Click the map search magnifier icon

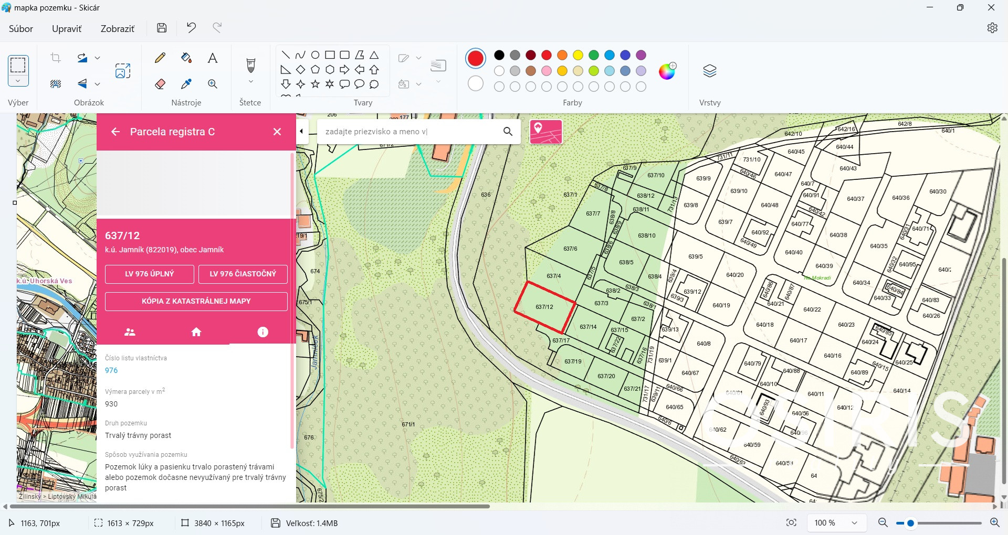point(508,132)
